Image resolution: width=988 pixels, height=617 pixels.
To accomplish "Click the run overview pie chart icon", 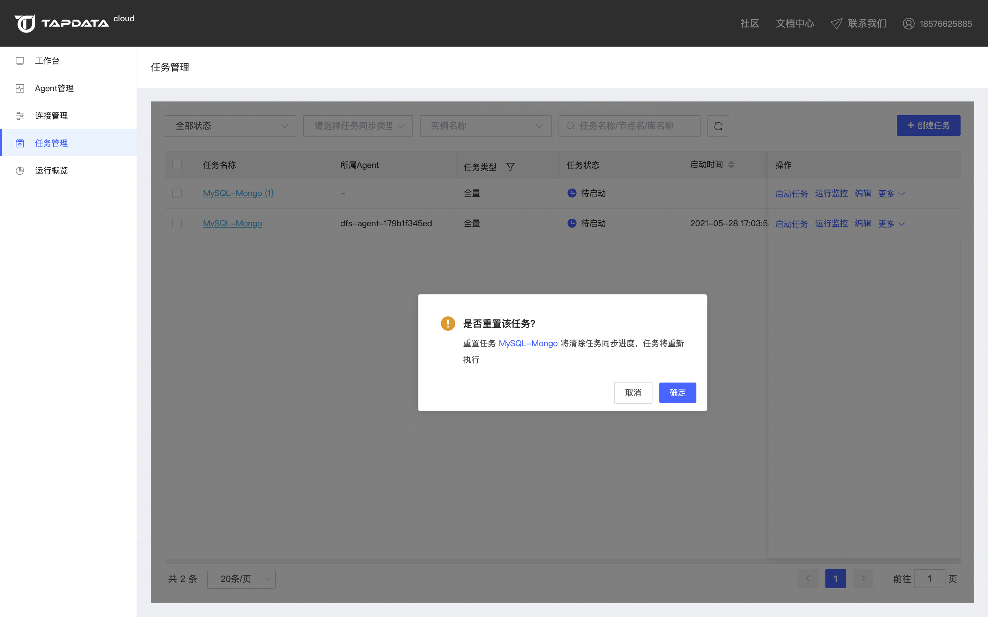I will coord(20,171).
